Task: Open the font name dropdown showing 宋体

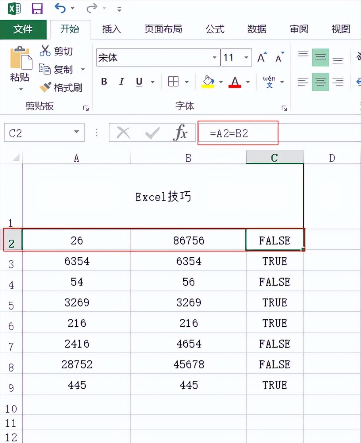Action: 215,58
